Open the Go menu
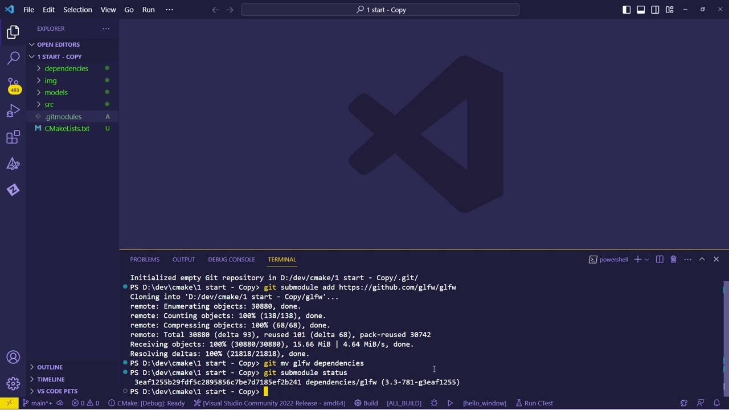 point(129,10)
